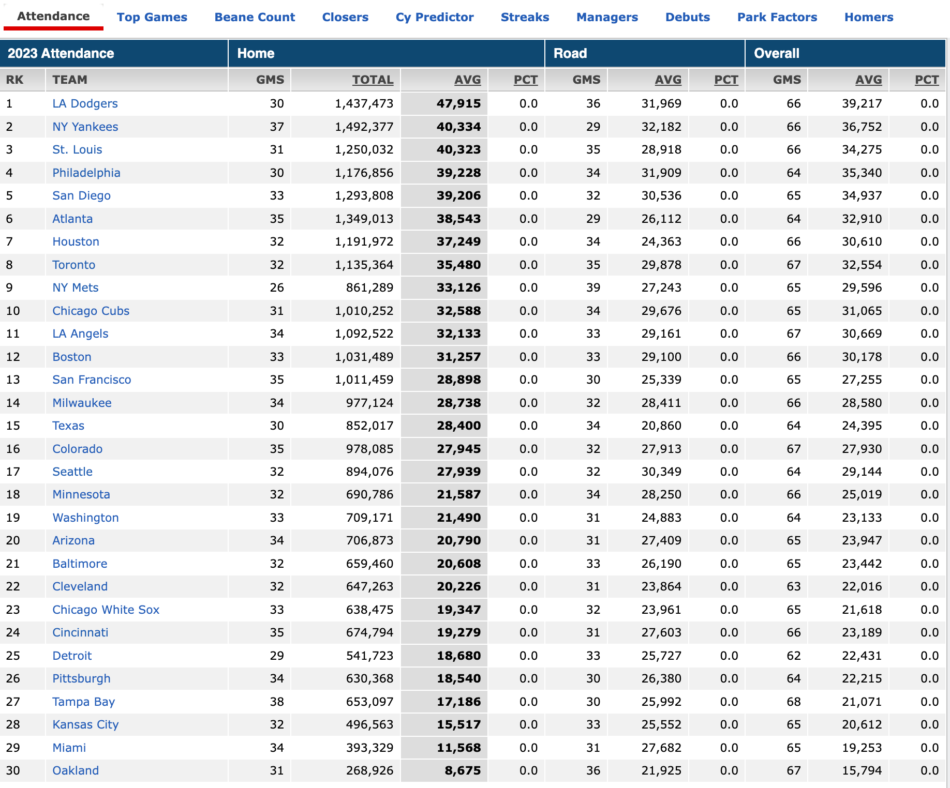This screenshot has width=950, height=788.
Task: Open the Arizona team link
Action: coord(73,540)
